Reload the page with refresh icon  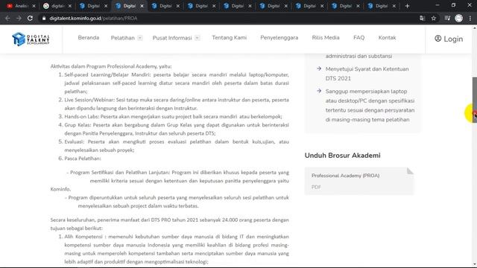(x=30, y=18)
